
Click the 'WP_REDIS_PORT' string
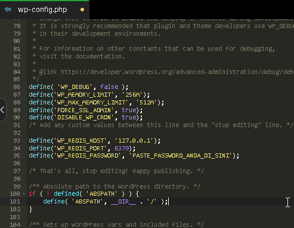(x=80, y=148)
